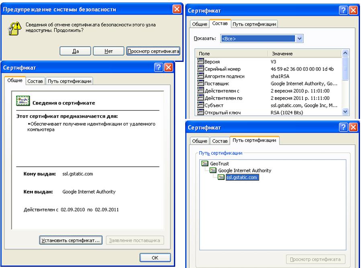Viewport: 362px width, 268px height.
Task: Open Путь сертификации tab in the Состав dialog
Action: click(x=255, y=25)
